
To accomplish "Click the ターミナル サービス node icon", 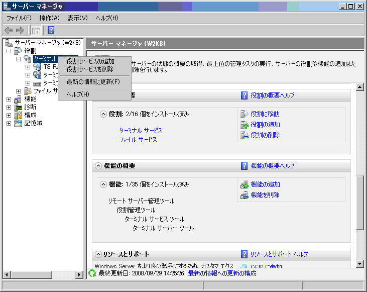I will pos(28,59).
